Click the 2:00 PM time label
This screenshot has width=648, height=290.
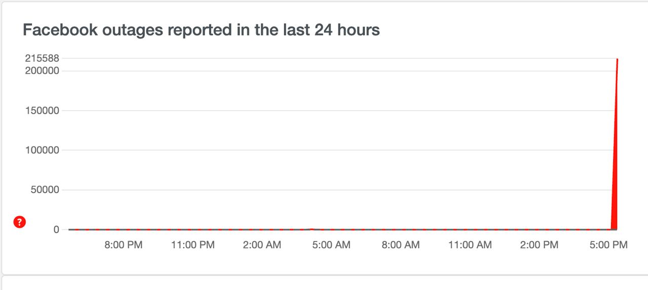pos(539,245)
